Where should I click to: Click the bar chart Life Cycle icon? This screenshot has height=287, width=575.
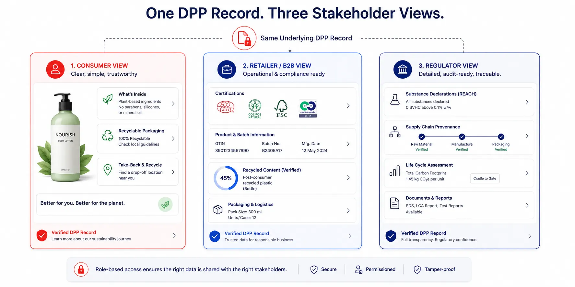click(x=395, y=171)
